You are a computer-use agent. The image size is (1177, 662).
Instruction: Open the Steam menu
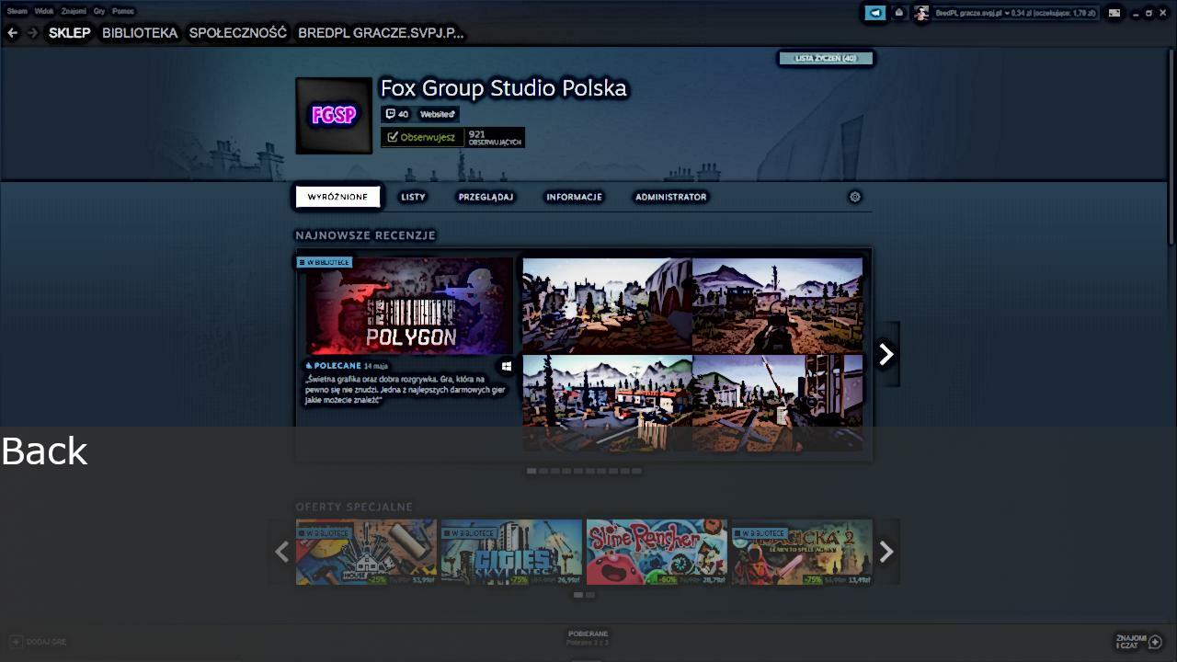pos(17,11)
